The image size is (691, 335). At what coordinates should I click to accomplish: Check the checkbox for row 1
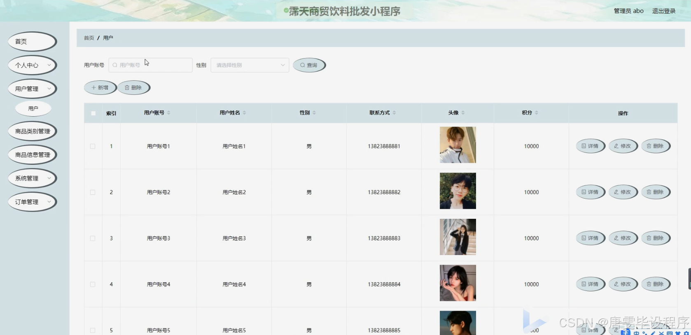pos(93,146)
